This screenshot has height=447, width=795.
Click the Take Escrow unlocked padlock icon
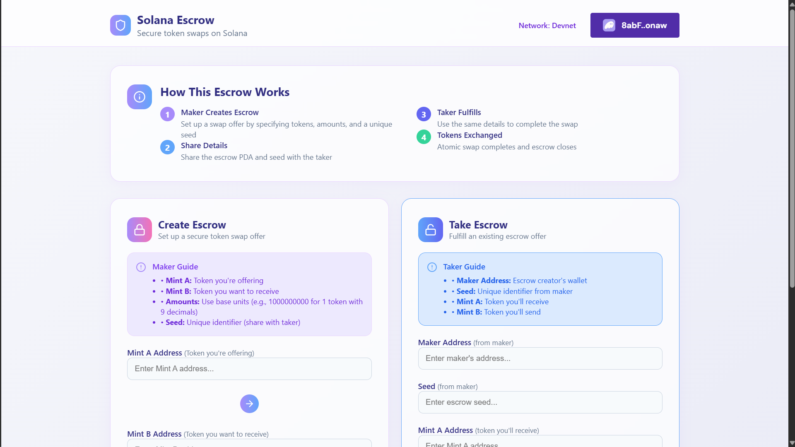(x=431, y=230)
